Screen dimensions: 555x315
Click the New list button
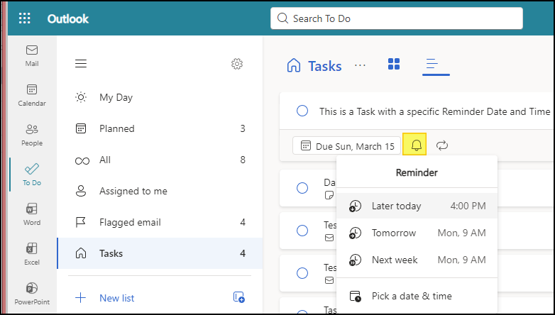coord(117,298)
